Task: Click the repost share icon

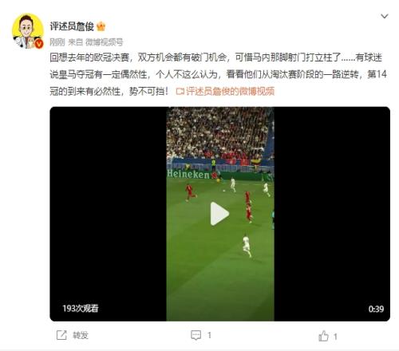Action: pos(61,335)
